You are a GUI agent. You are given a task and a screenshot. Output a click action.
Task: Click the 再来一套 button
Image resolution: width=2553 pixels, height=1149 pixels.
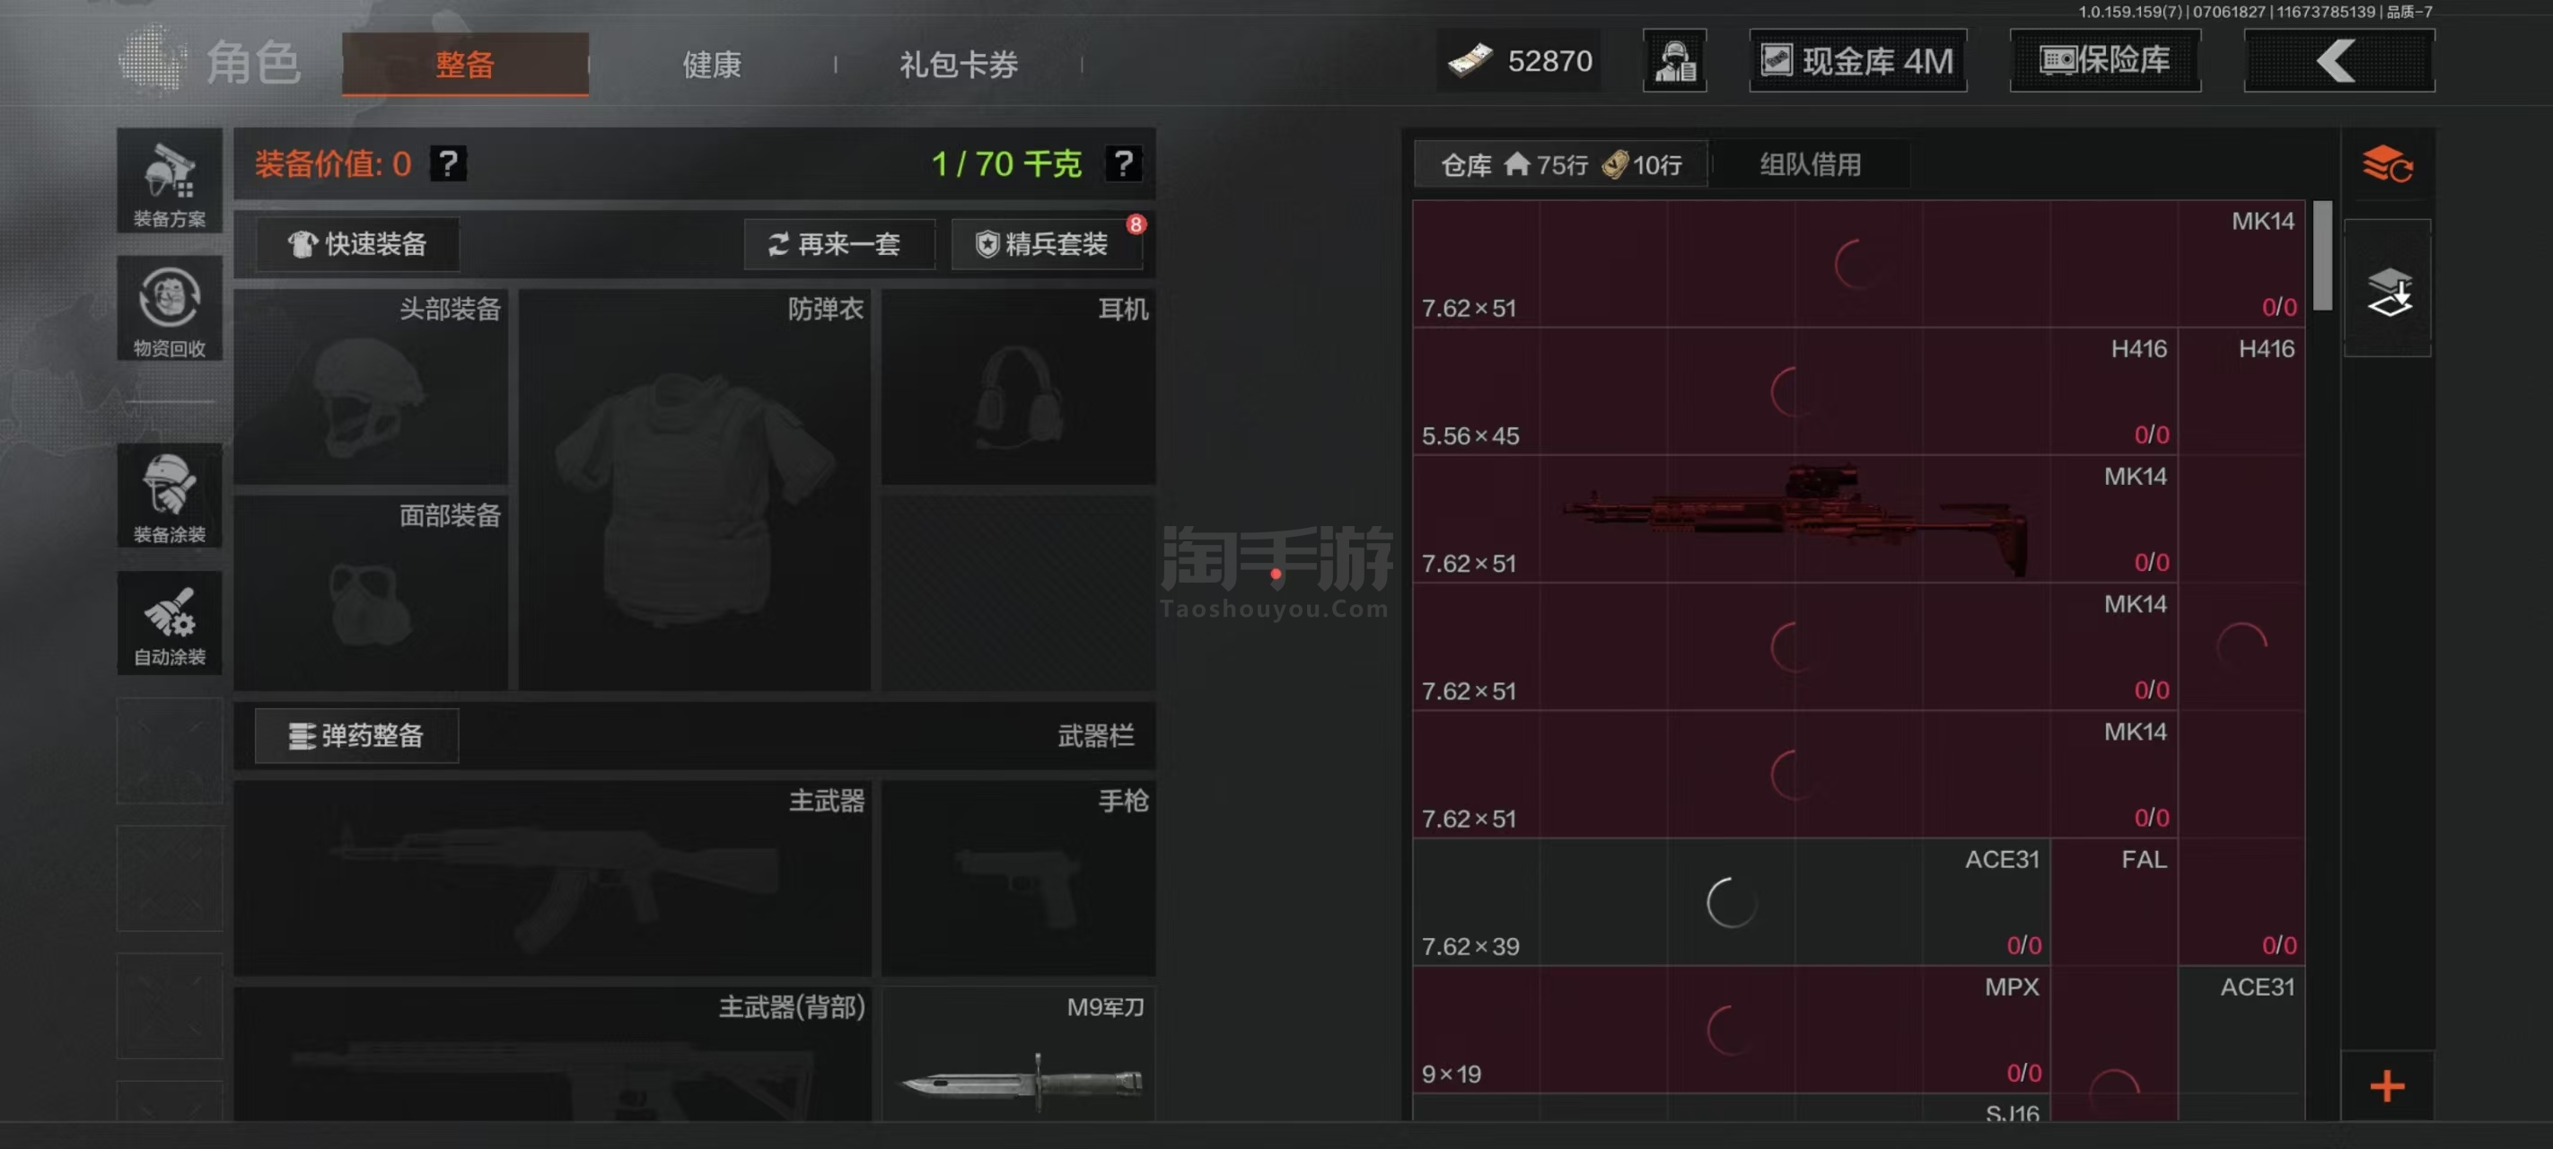pos(838,244)
